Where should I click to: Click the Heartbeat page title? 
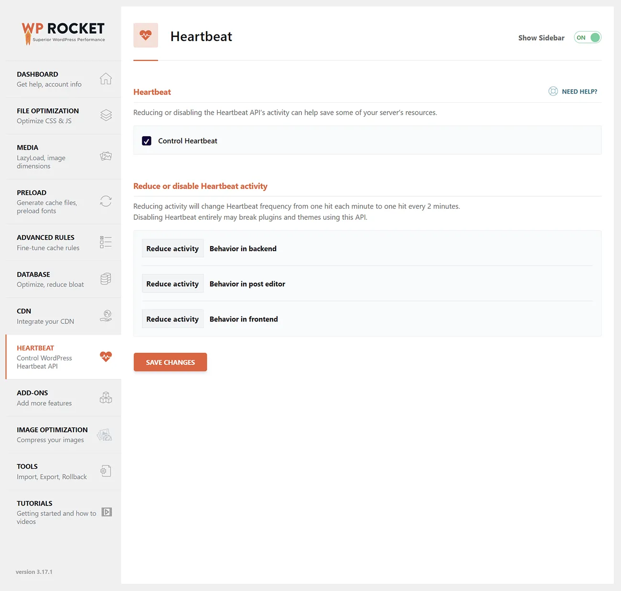(201, 36)
